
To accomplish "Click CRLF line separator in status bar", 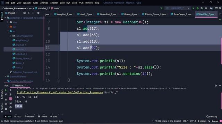I will pos(185,121).
